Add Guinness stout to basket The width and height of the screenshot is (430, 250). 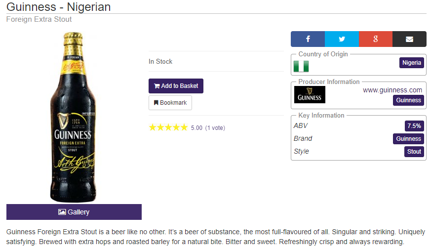[176, 86]
